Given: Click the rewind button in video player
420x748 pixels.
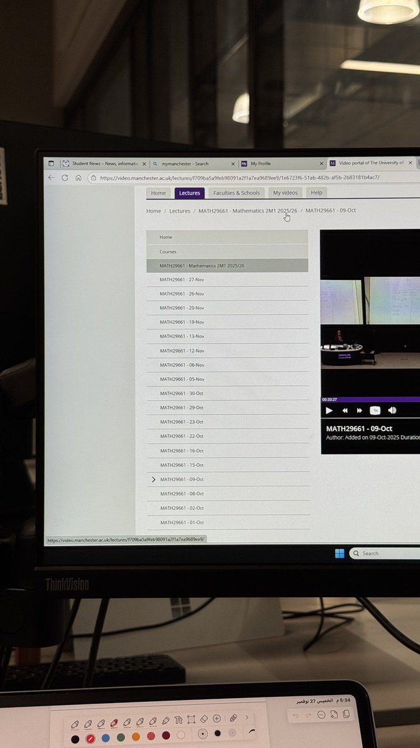Looking at the screenshot, I should point(345,410).
